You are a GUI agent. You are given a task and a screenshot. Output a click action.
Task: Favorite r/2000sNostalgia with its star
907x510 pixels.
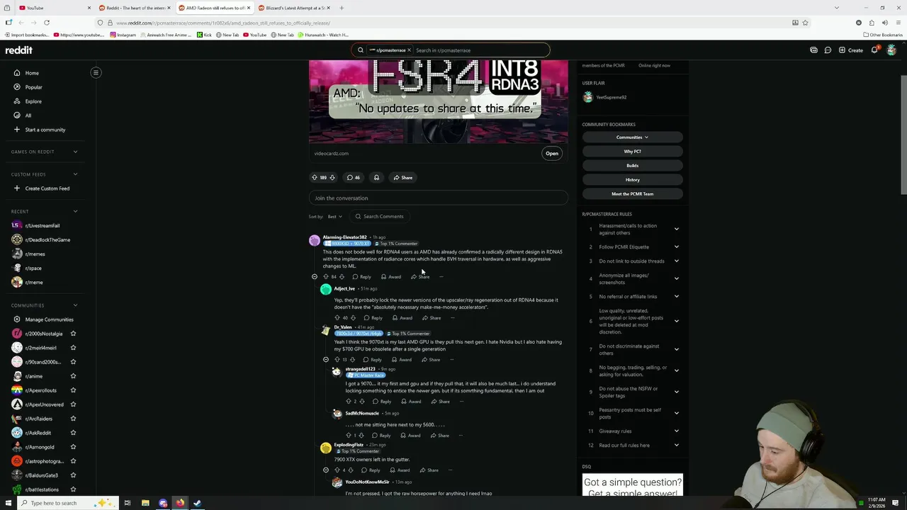point(73,334)
